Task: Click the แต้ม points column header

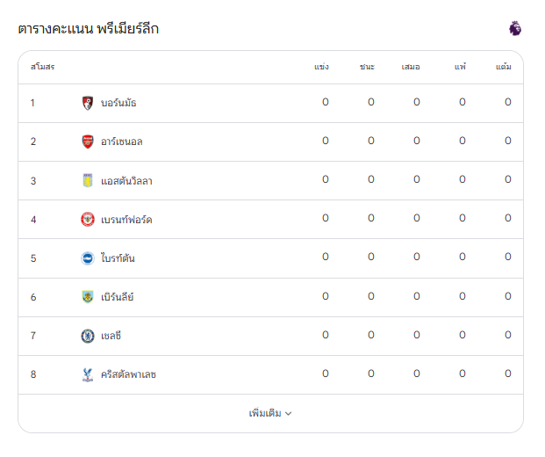Action: coord(503,67)
